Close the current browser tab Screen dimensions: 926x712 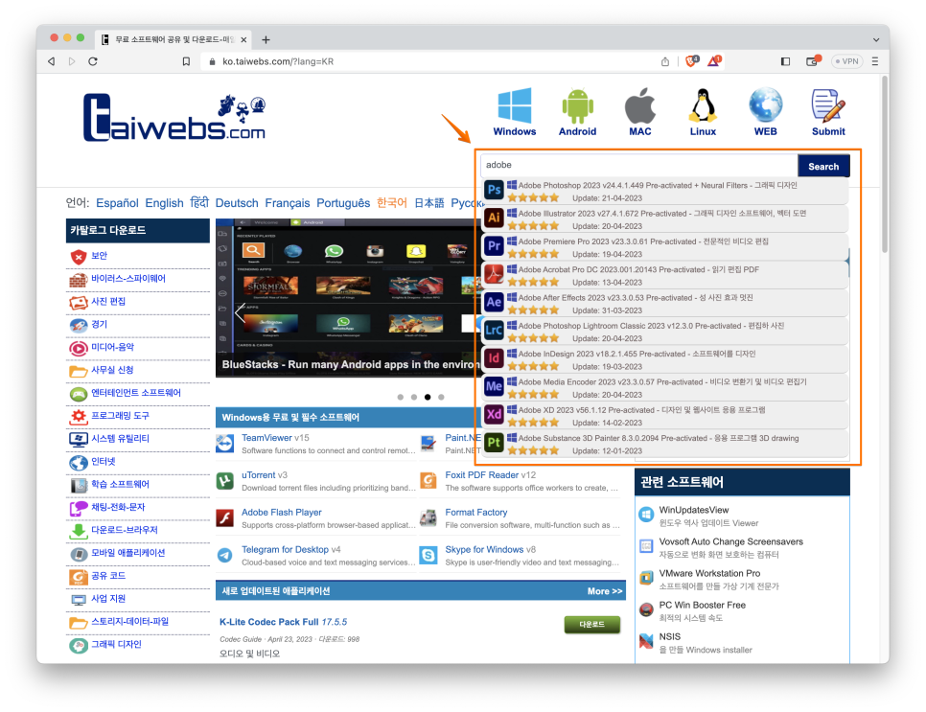(243, 39)
